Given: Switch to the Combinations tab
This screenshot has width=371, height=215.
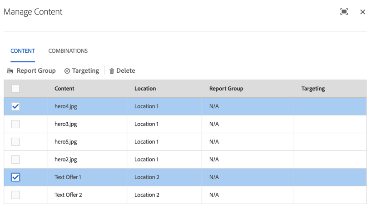Looking at the screenshot, I should point(68,51).
